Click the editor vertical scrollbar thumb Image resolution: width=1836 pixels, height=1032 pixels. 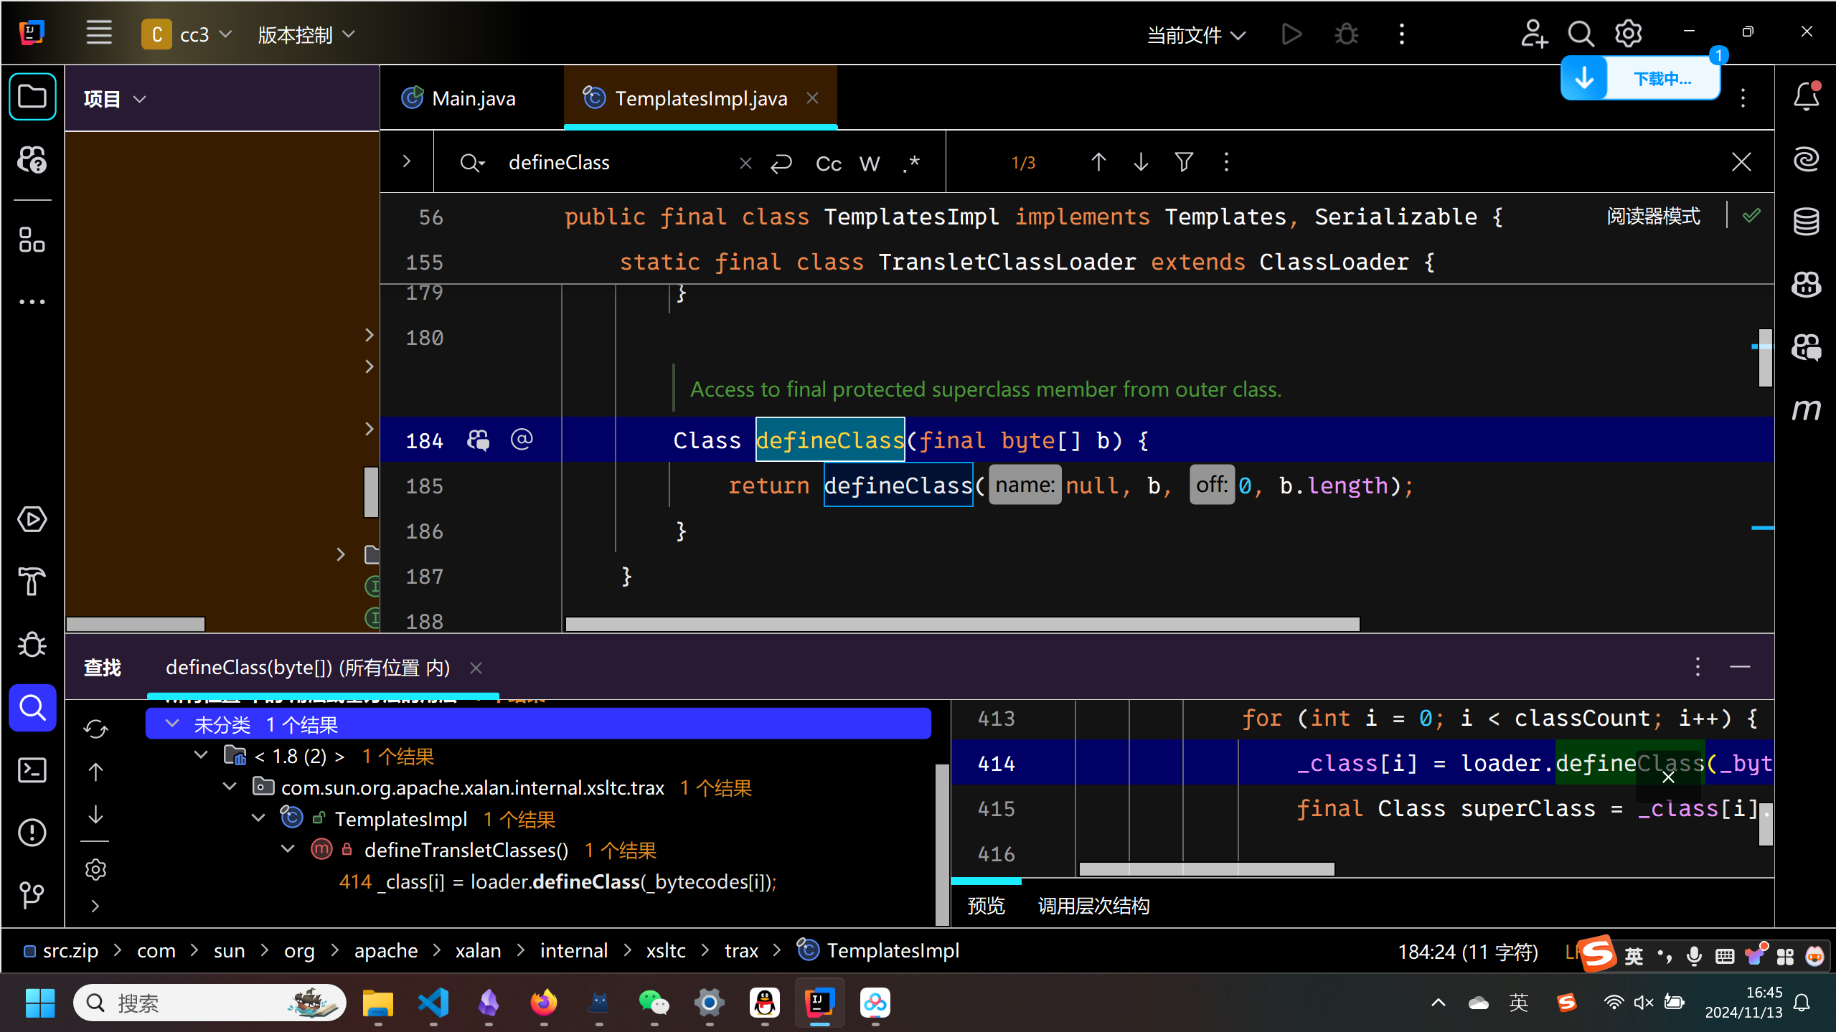(x=1766, y=357)
